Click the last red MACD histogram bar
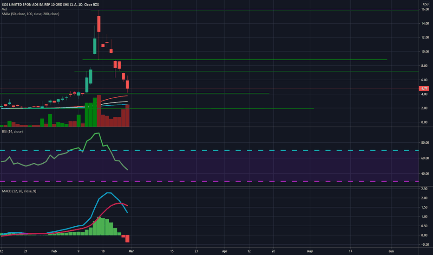The height and width of the screenshot is (255, 433). [127, 239]
